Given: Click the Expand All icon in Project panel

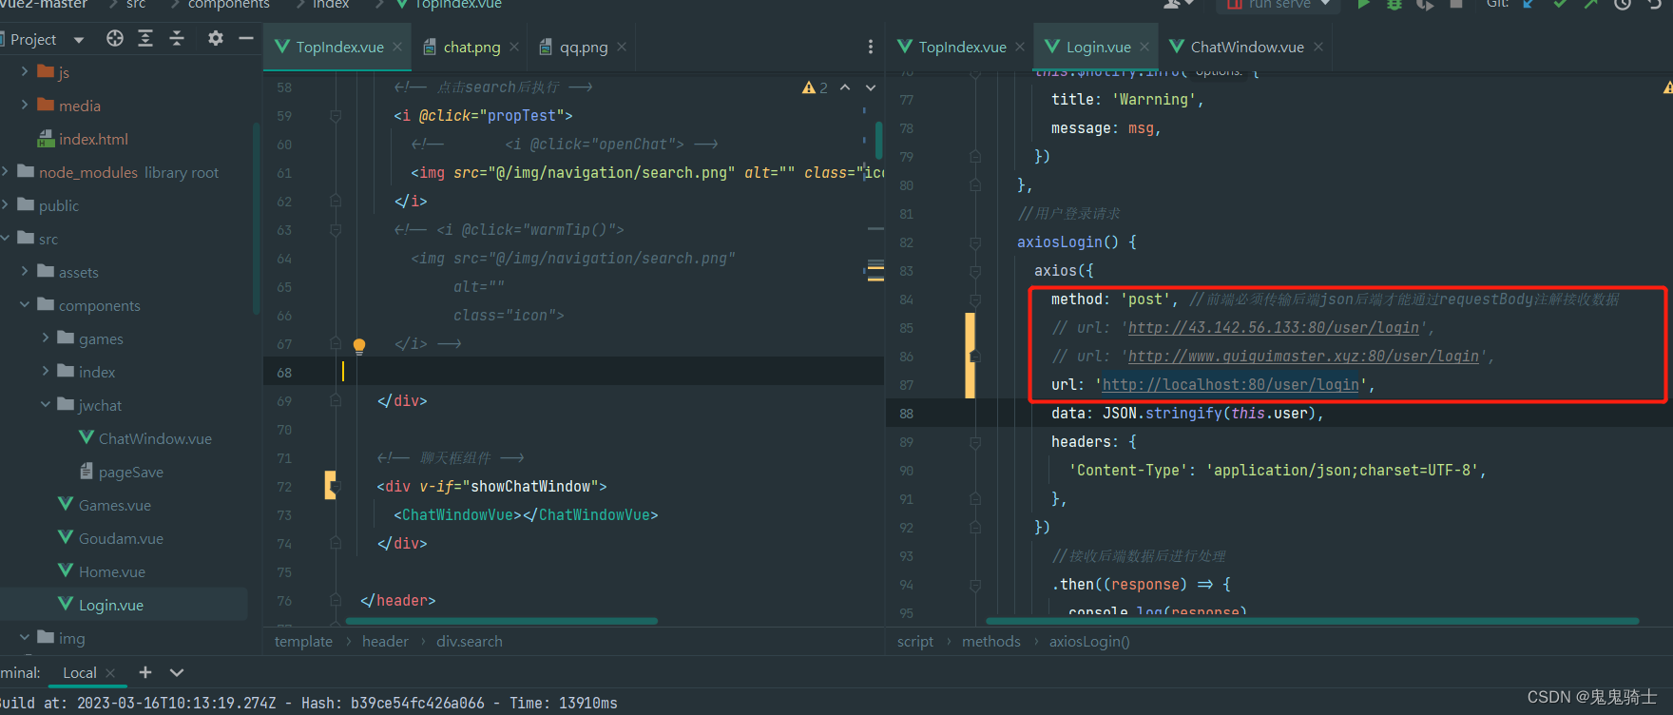Looking at the screenshot, I should [145, 38].
